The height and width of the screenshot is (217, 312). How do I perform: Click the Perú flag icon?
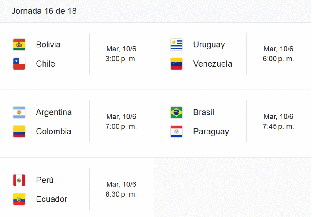click(19, 180)
